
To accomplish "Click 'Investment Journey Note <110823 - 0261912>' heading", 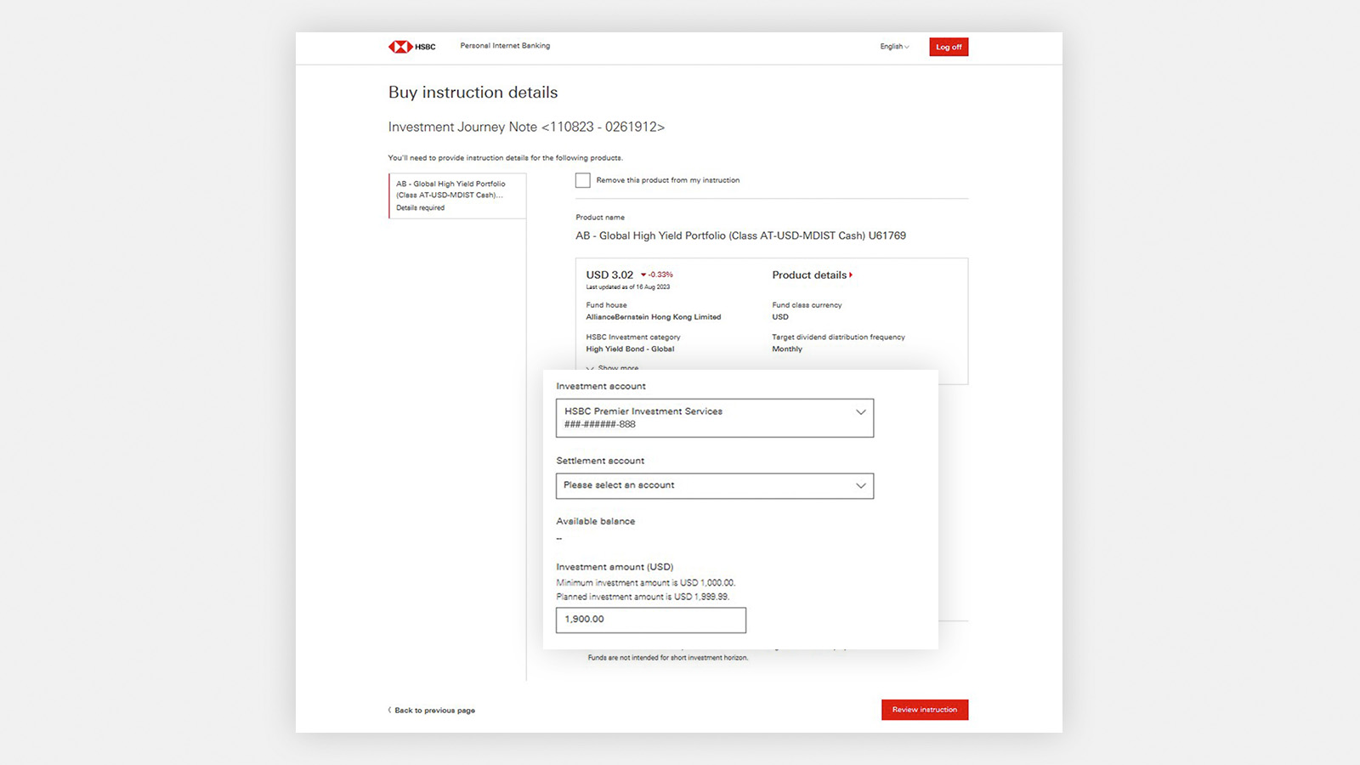I will point(526,127).
